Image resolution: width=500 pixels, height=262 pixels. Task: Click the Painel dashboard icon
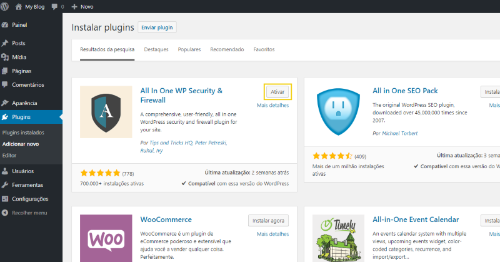[x=5, y=25]
